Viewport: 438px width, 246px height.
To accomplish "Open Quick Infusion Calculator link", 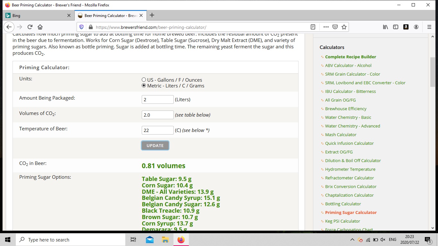I will [x=350, y=143].
